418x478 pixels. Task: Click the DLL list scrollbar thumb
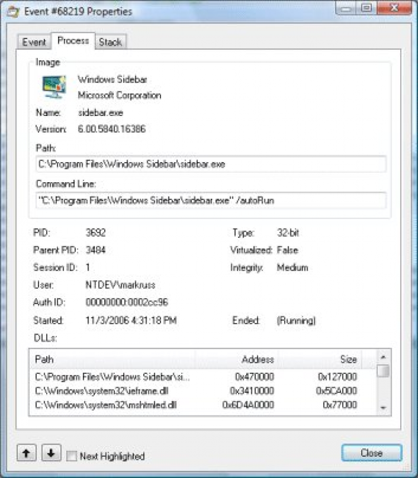(x=383, y=371)
